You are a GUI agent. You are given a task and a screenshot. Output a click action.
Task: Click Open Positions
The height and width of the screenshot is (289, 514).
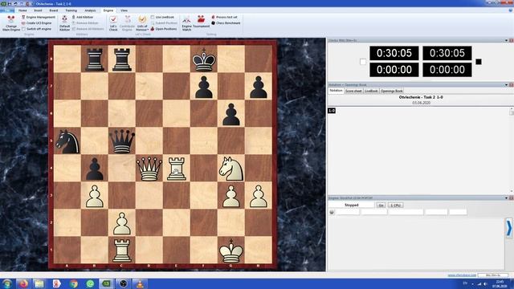point(164,29)
